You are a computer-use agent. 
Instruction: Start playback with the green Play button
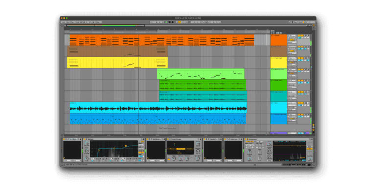pyautogui.click(x=166, y=22)
